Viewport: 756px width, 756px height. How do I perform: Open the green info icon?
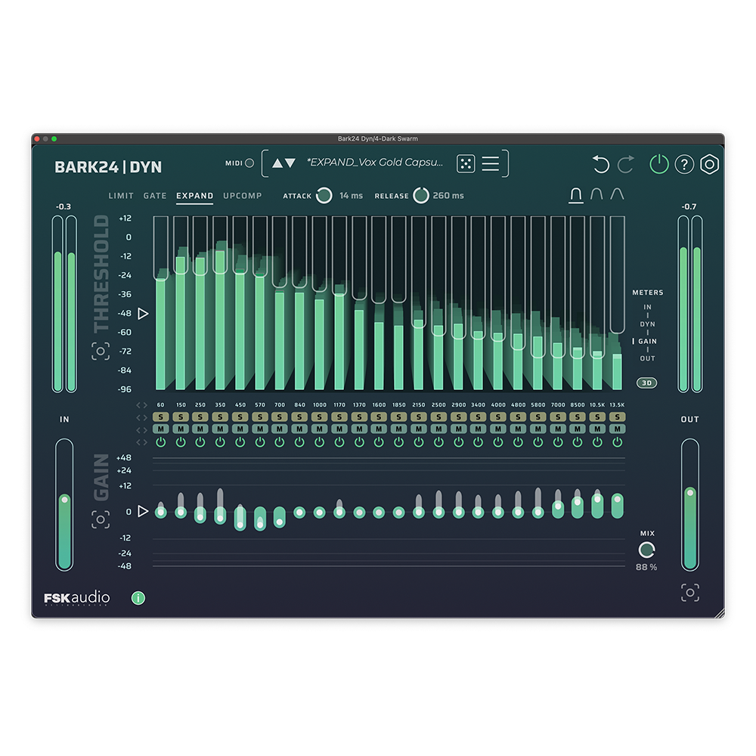pyautogui.click(x=138, y=598)
